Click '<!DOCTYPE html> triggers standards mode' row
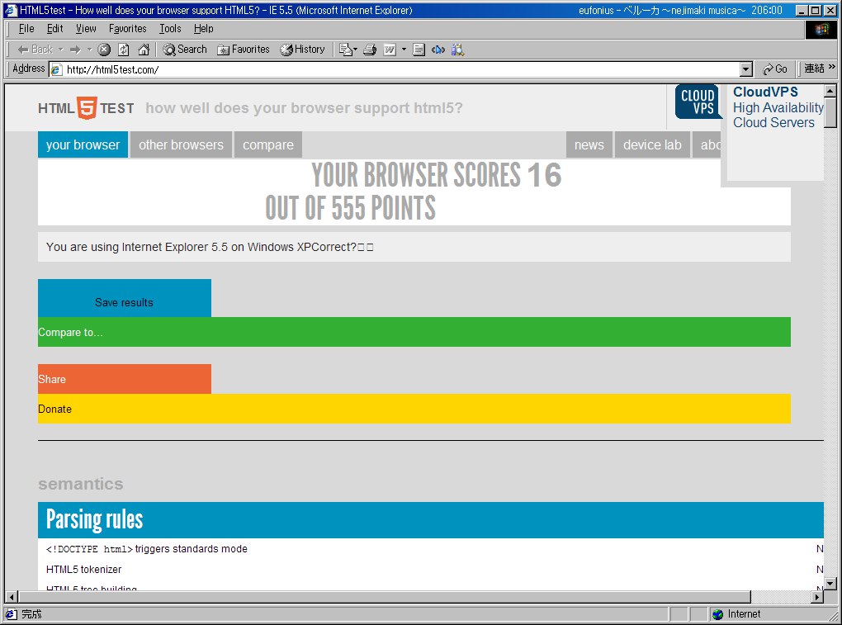The height and width of the screenshot is (625, 842). pos(147,549)
